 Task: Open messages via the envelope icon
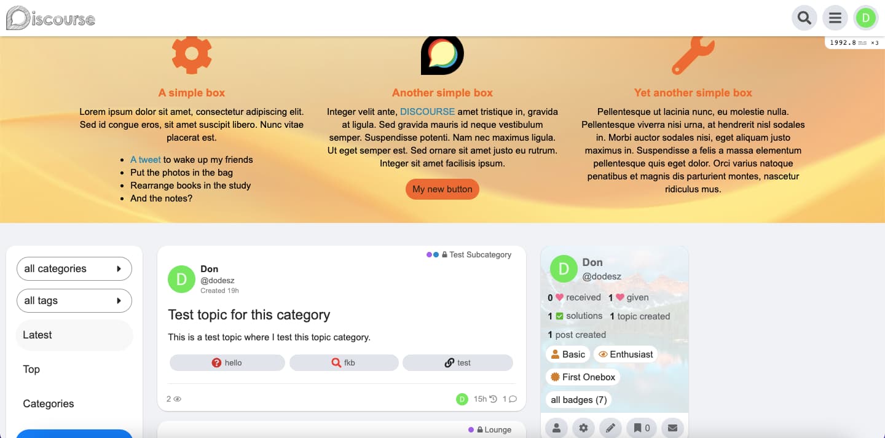(x=673, y=428)
